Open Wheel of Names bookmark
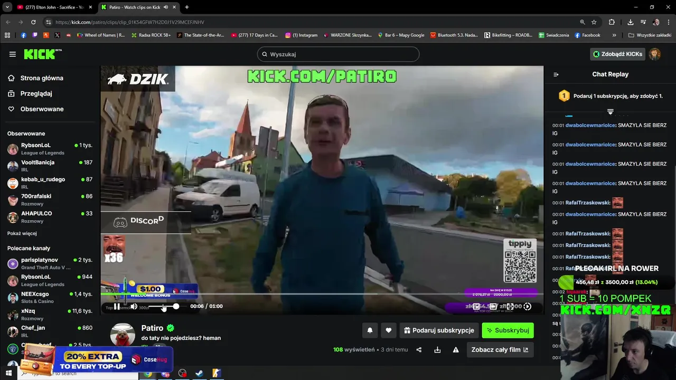This screenshot has height=380, width=676. pos(101,35)
